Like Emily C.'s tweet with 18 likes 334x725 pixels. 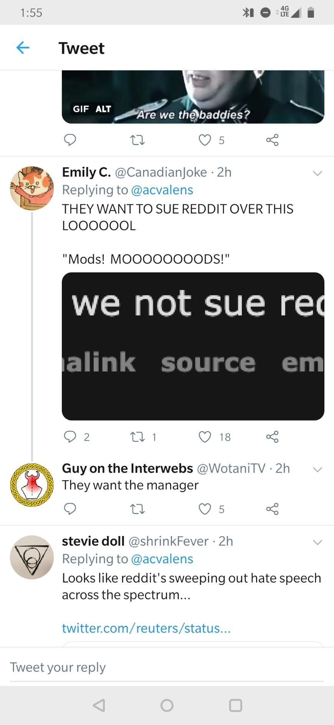(x=205, y=437)
